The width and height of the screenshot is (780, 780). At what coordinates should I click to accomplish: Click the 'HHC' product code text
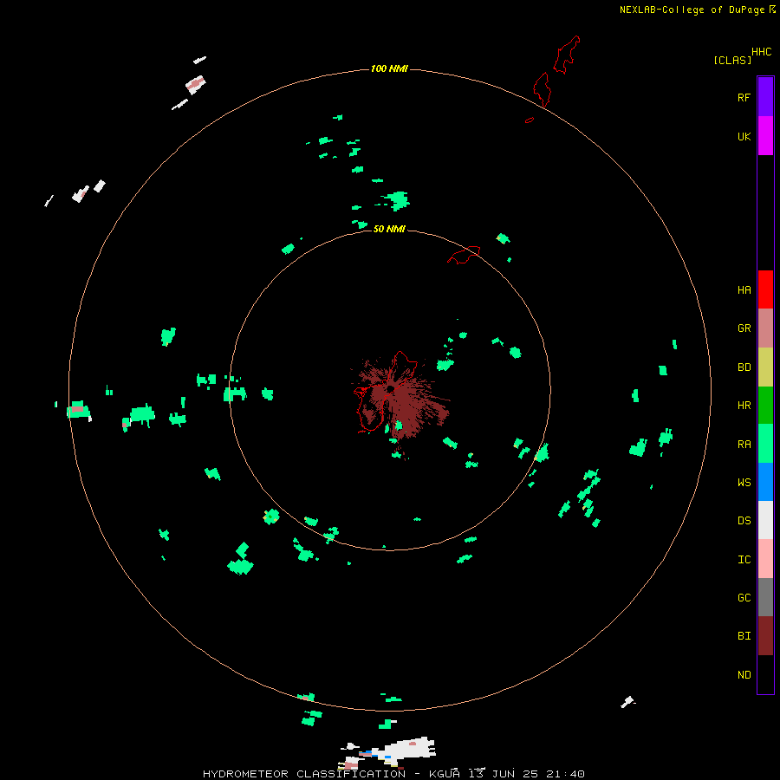[x=761, y=52]
